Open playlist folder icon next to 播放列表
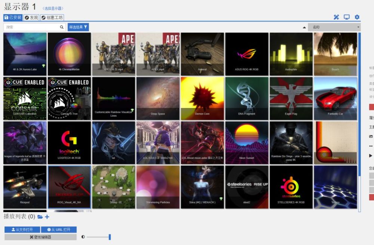This screenshot has width=374, height=245. click(x=40, y=217)
